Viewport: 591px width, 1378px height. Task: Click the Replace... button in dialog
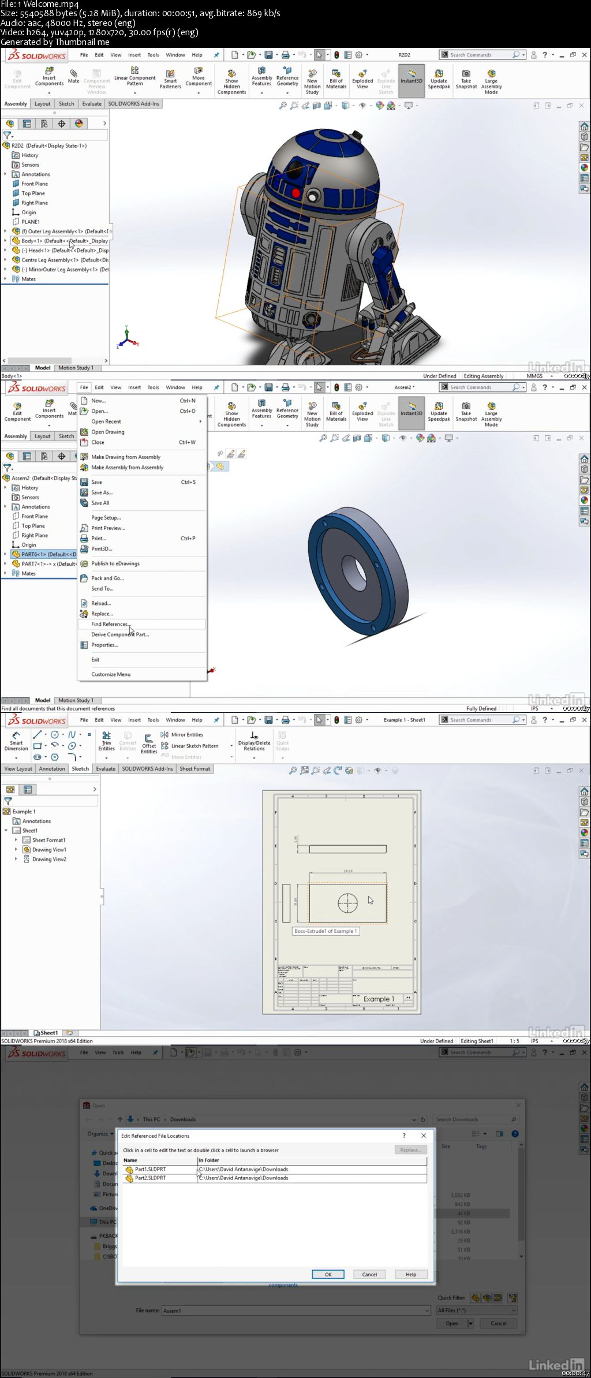click(x=410, y=1149)
